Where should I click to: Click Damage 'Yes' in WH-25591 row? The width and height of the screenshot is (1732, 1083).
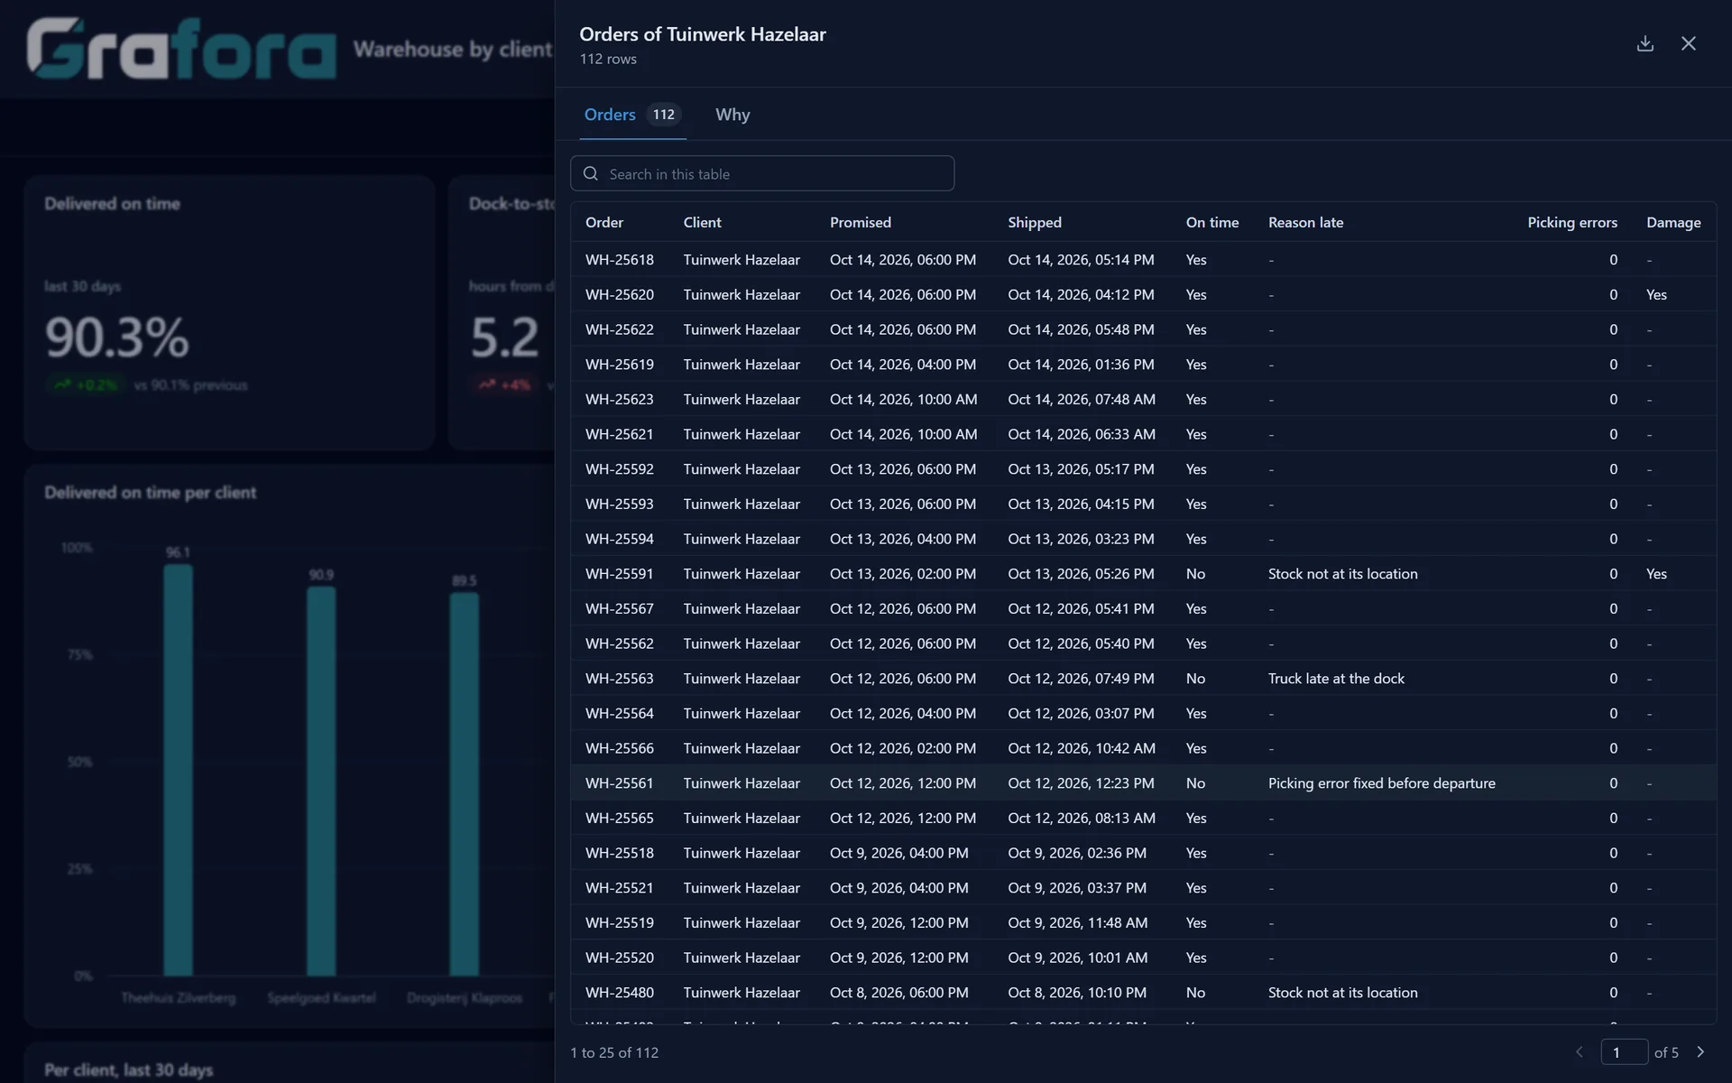coord(1656,574)
